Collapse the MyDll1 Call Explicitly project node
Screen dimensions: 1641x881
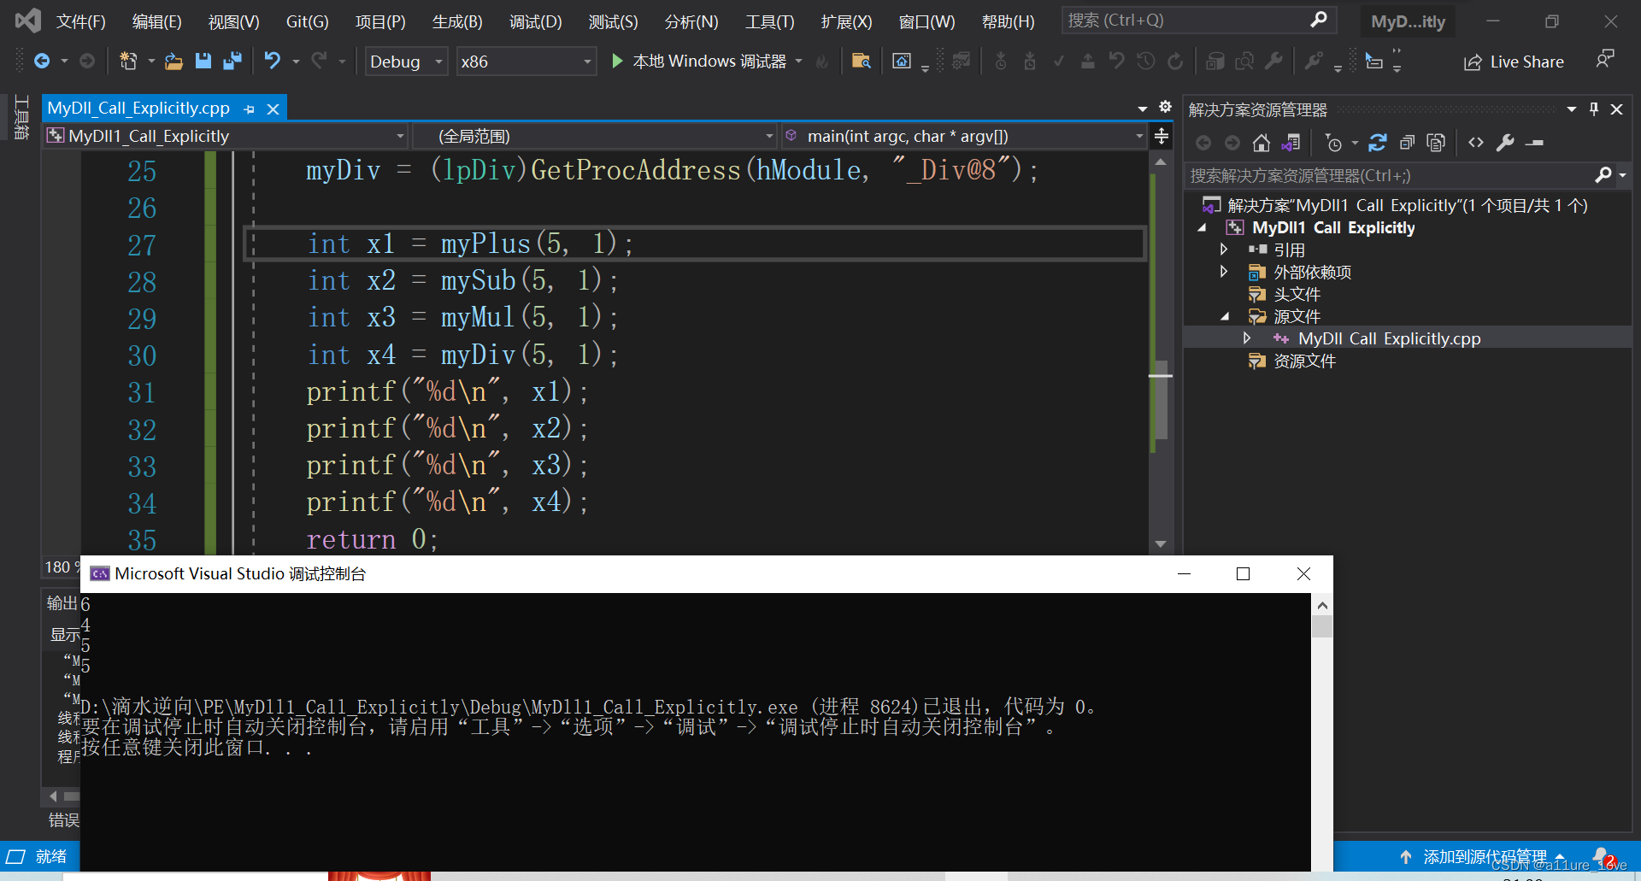pyautogui.click(x=1203, y=227)
